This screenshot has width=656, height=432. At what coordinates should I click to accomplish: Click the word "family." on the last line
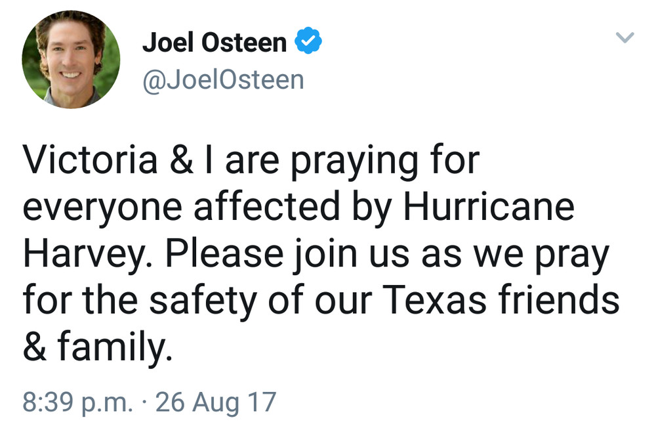115,347
